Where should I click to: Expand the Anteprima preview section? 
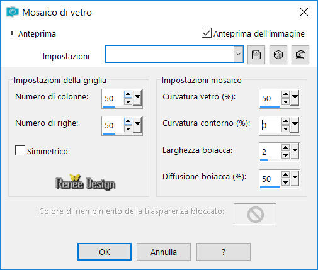pyautogui.click(x=12, y=33)
